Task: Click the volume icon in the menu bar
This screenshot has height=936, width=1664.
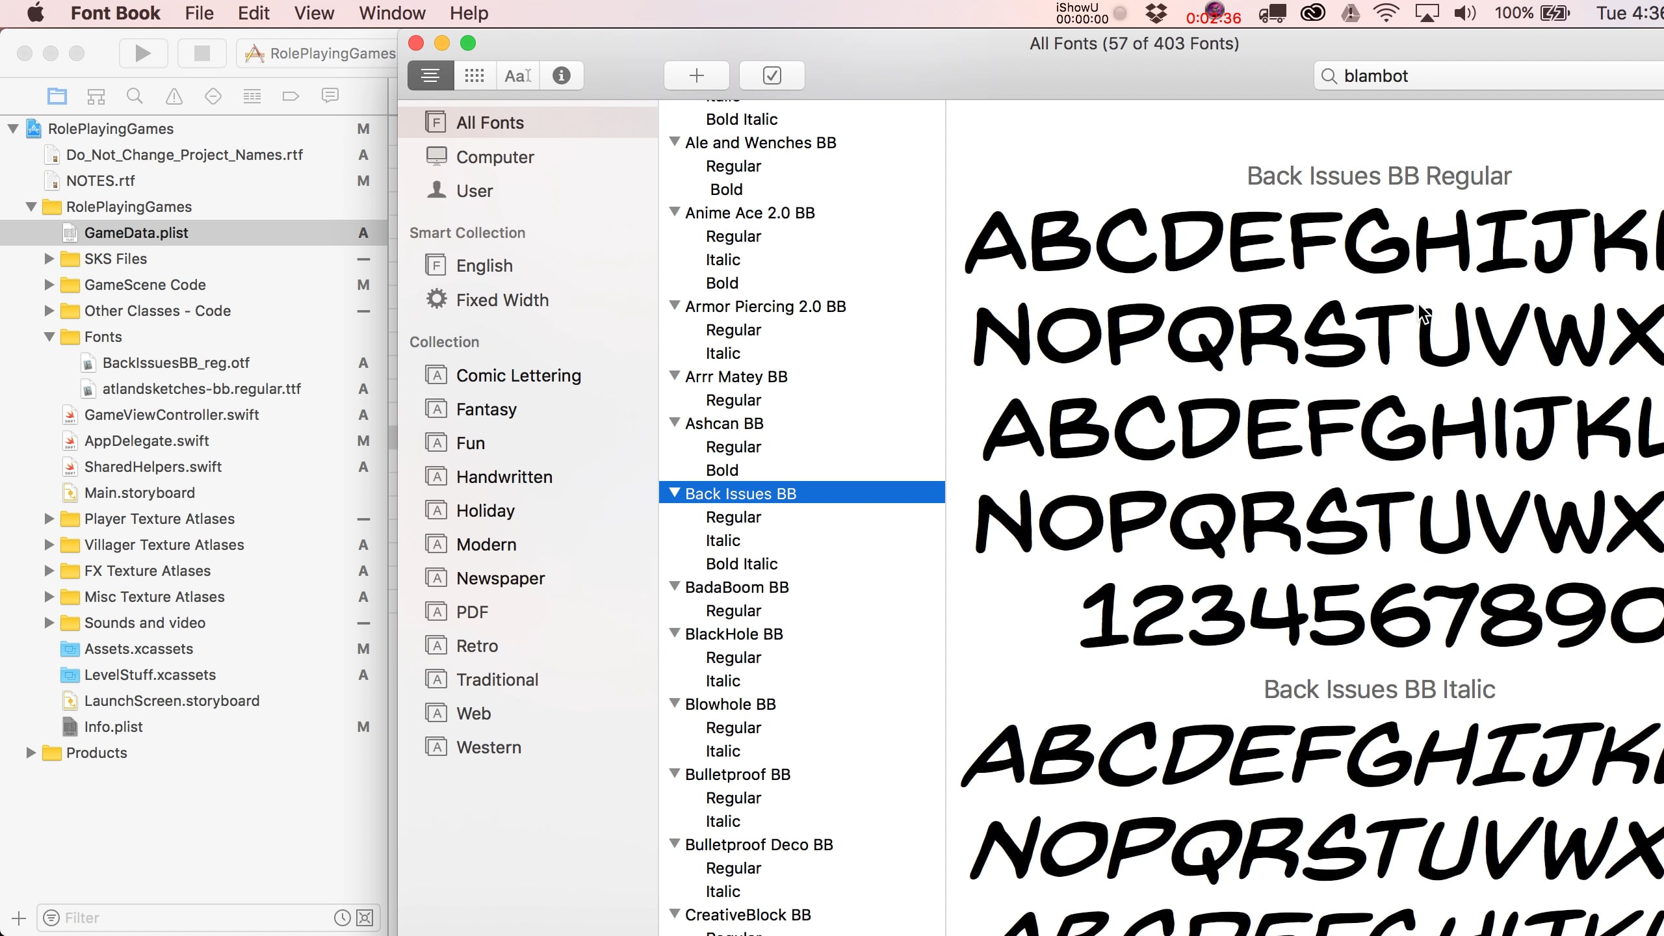Action: [x=1464, y=13]
